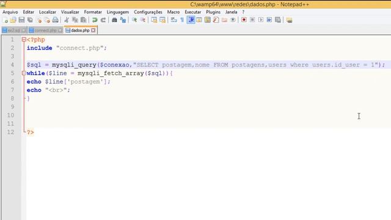Screen dimensions: 391x220
Task: Run macro multiple times icon
Action: (269, 20)
